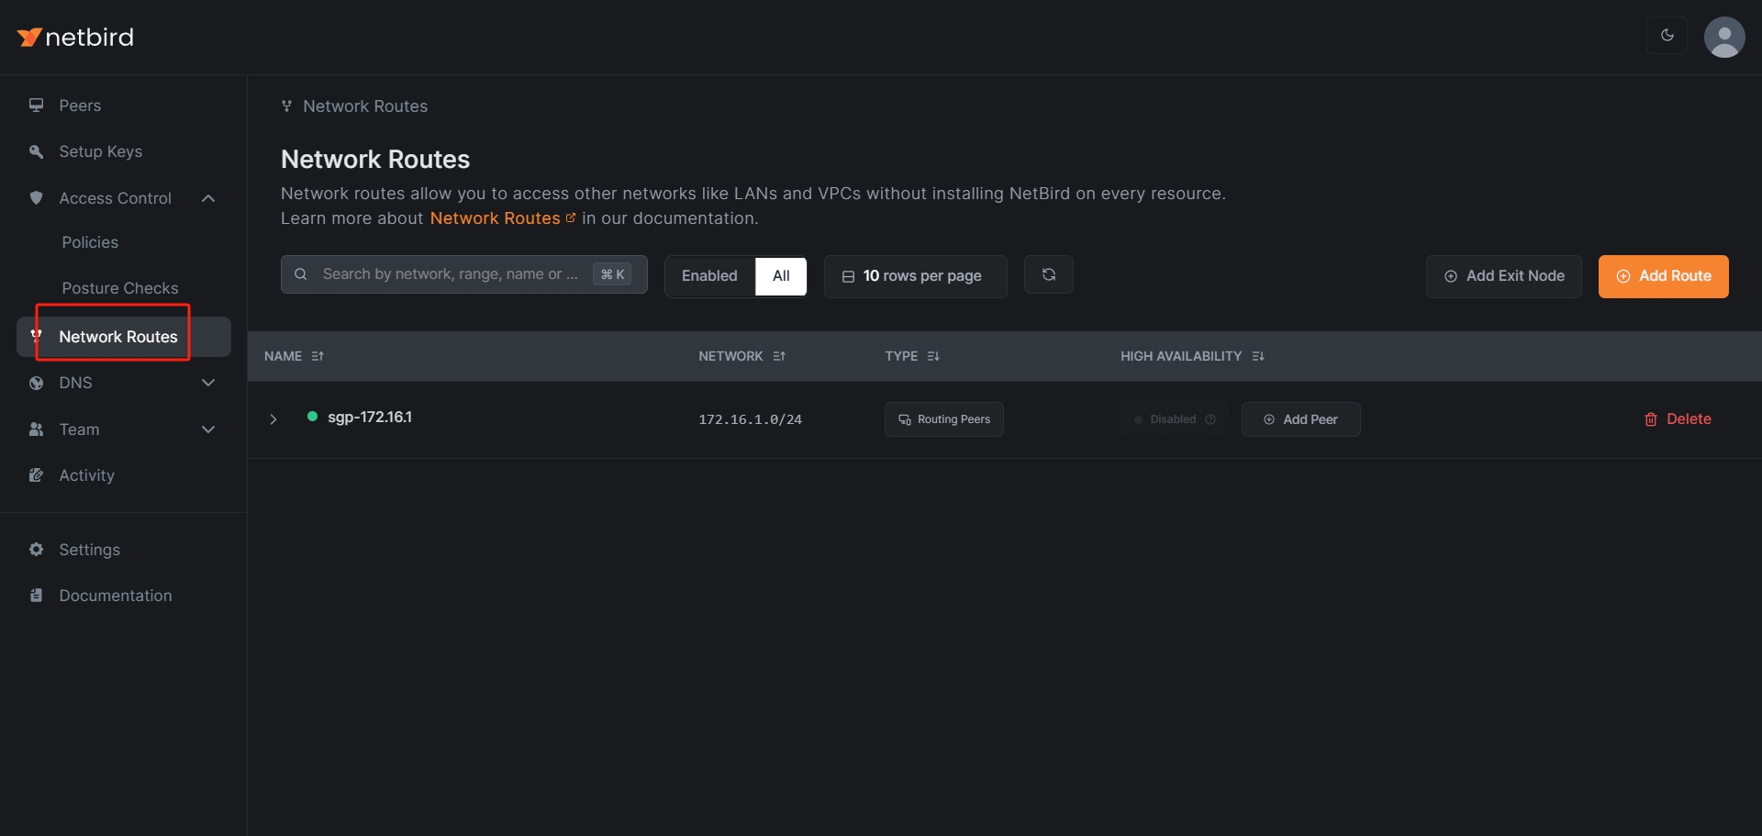This screenshot has height=836, width=1762.
Task: Collapse the Access Control section
Action: (x=208, y=198)
